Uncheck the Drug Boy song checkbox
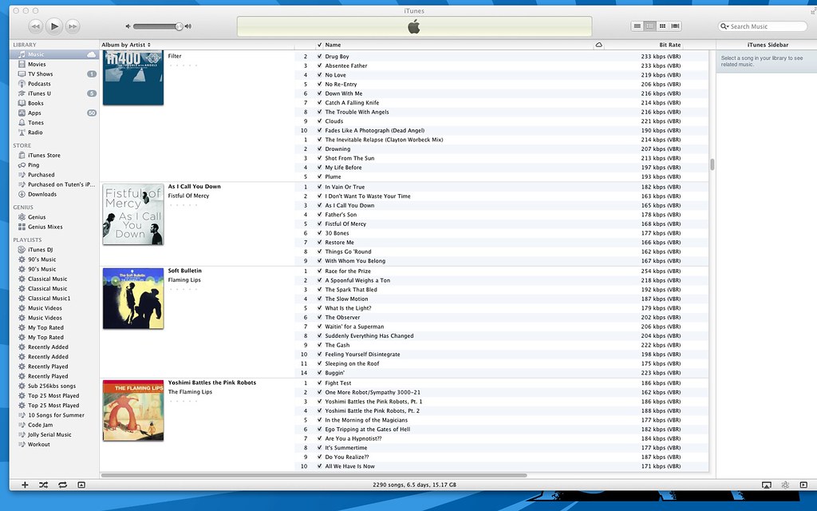 pos(319,57)
